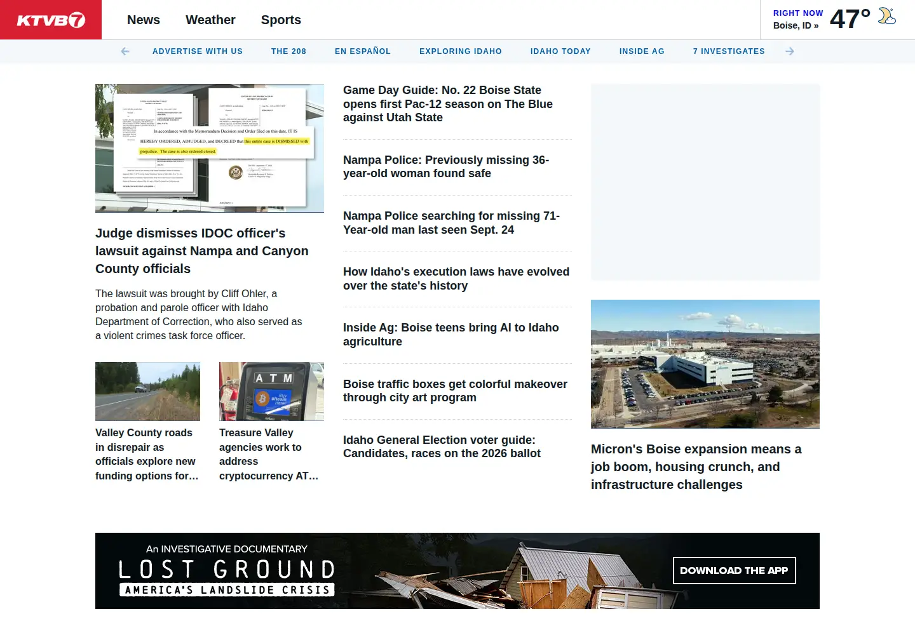Screen dimensions: 915x635
Task: Open the Sports menu
Action: click(281, 20)
